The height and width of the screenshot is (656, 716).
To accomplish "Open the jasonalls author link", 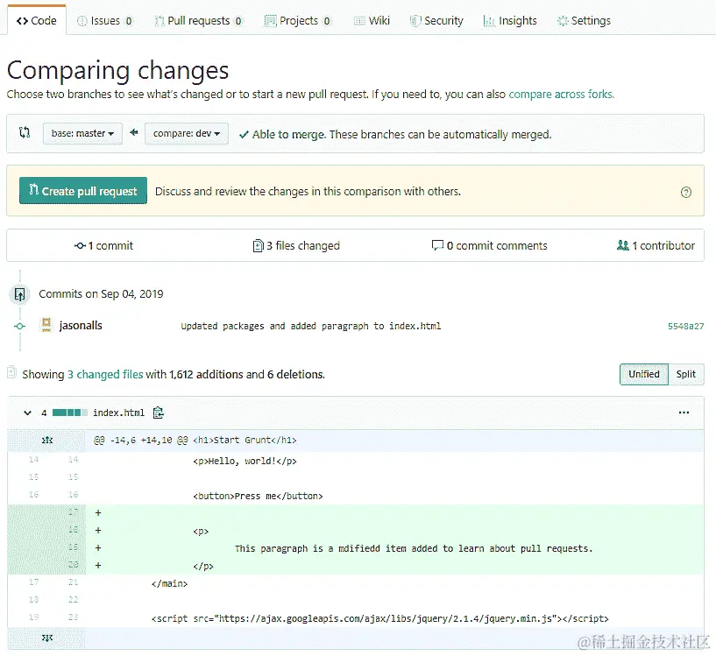I will (x=81, y=326).
